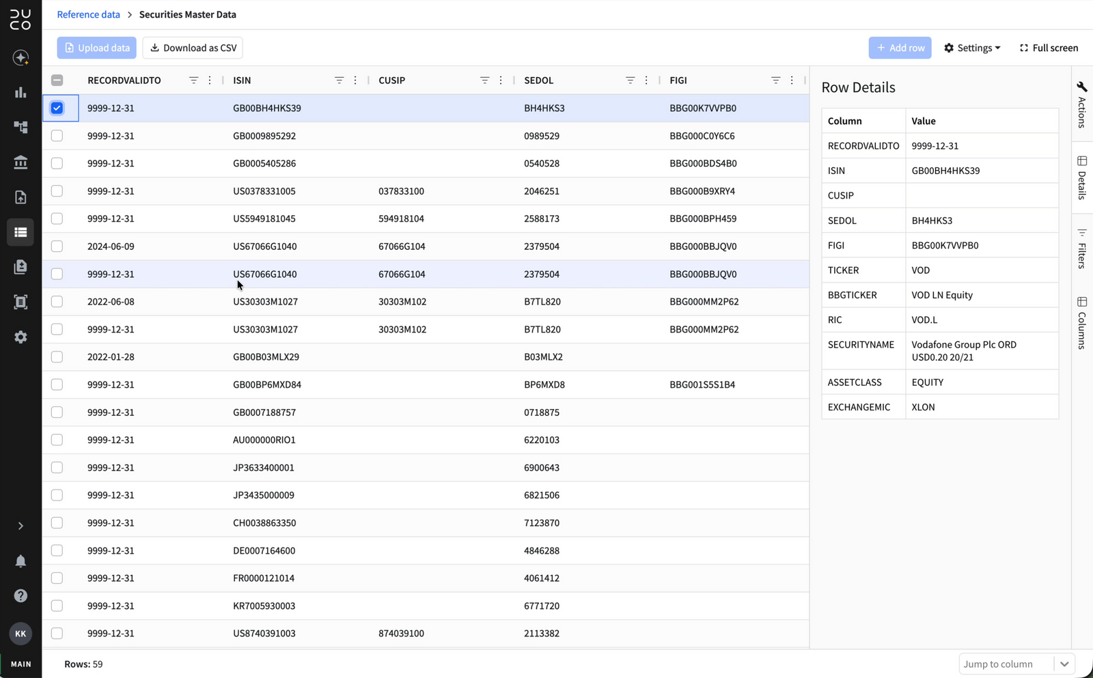1093x678 pixels.
Task: Uncheck the GB00BH4HKS39 row checkbox
Action: [57, 108]
